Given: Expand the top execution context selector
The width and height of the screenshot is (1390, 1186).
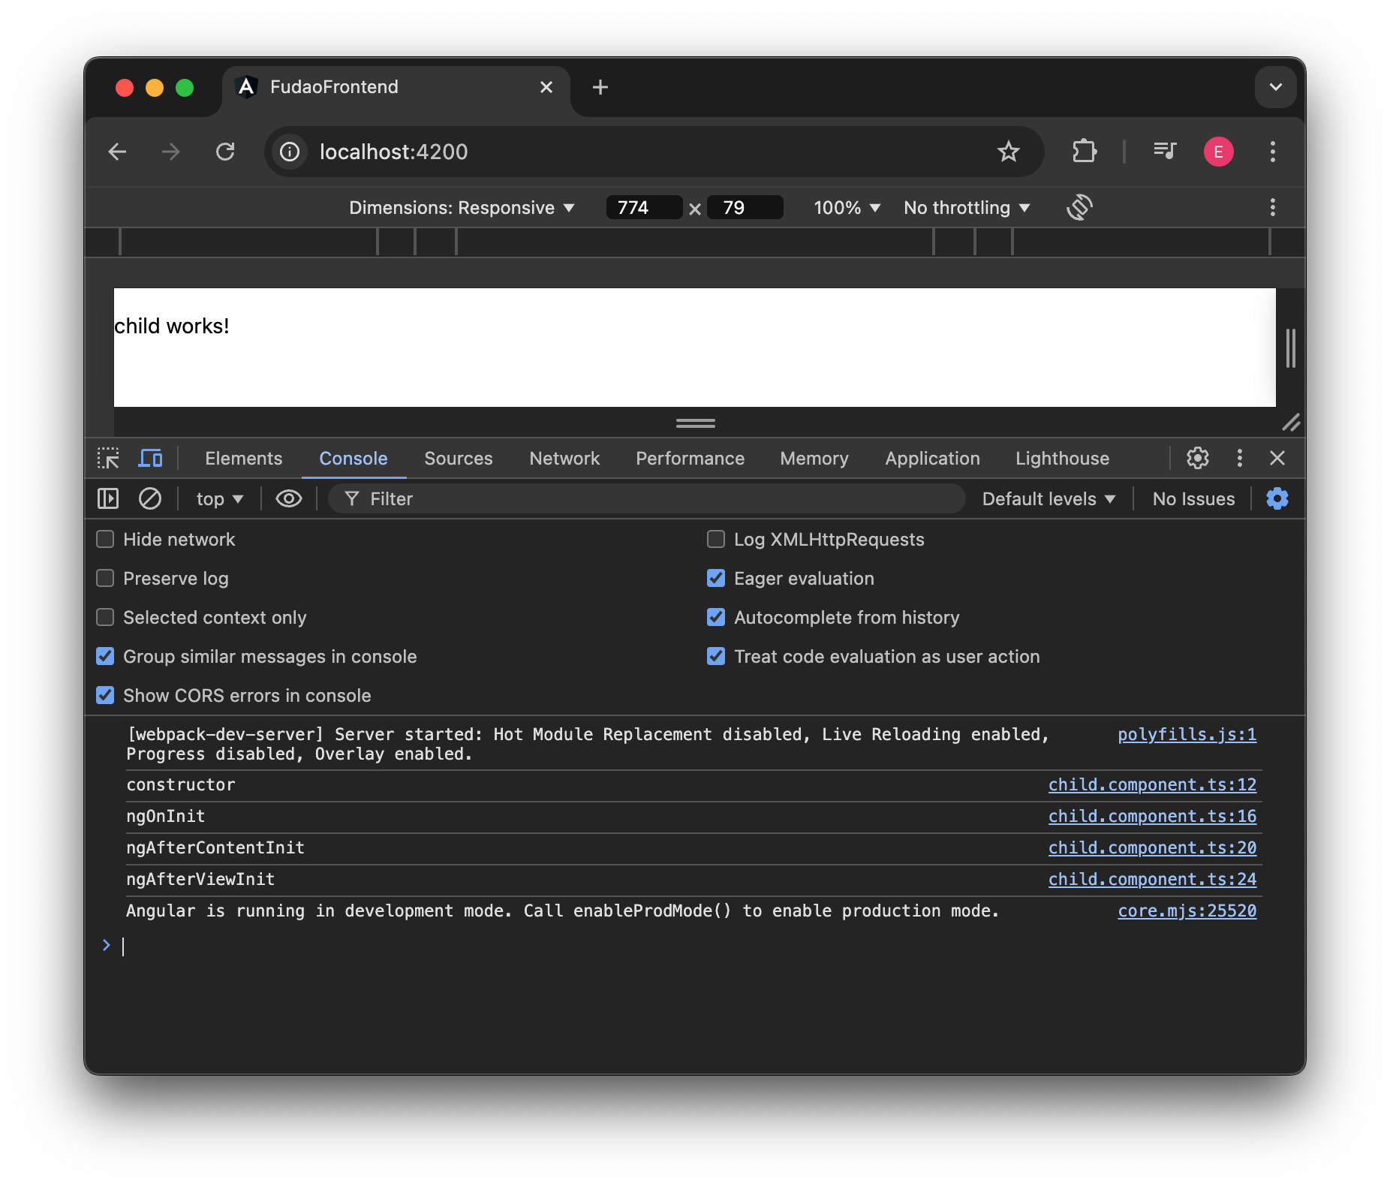Looking at the screenshot, I should [x=218, y=498].
